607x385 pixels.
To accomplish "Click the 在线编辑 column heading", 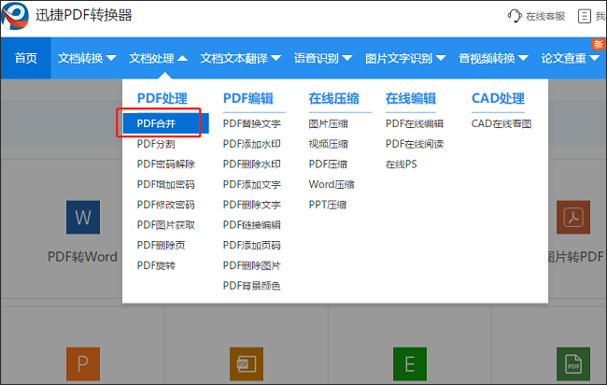I will (x=411, y=98).
